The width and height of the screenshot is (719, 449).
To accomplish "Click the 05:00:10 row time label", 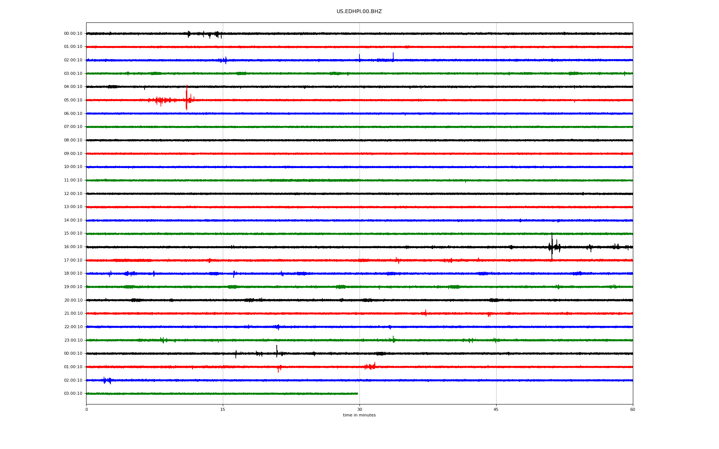I will pyautogui.click(x=73, y=100).
